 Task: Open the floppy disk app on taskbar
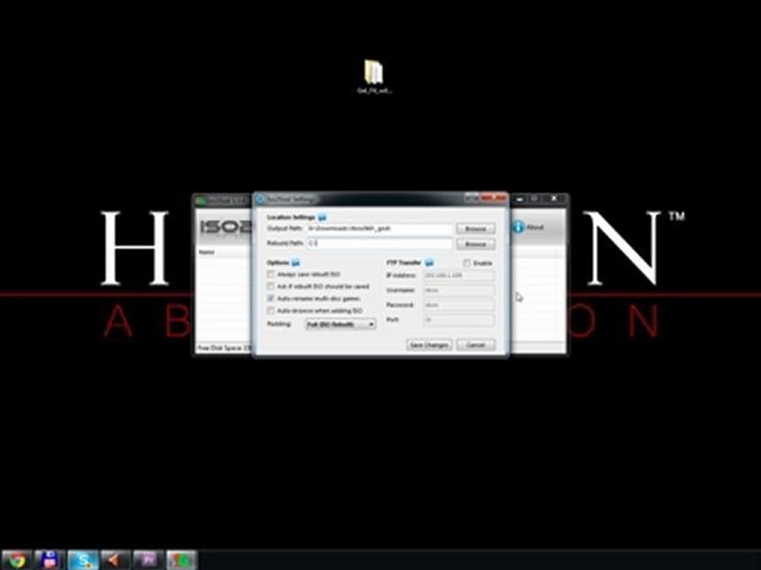(49, 560)
